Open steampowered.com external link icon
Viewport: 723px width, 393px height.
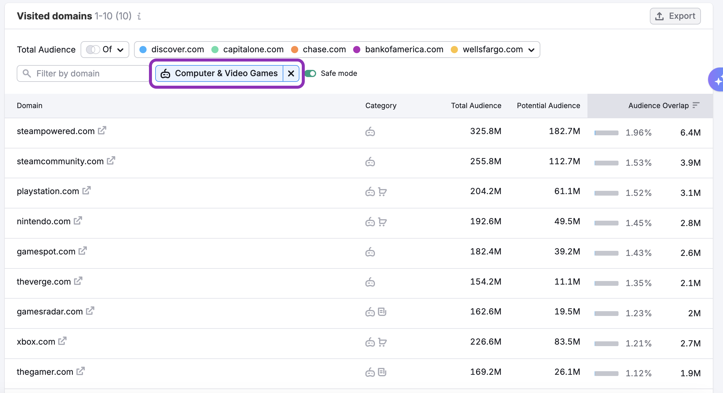coord(102,131)
